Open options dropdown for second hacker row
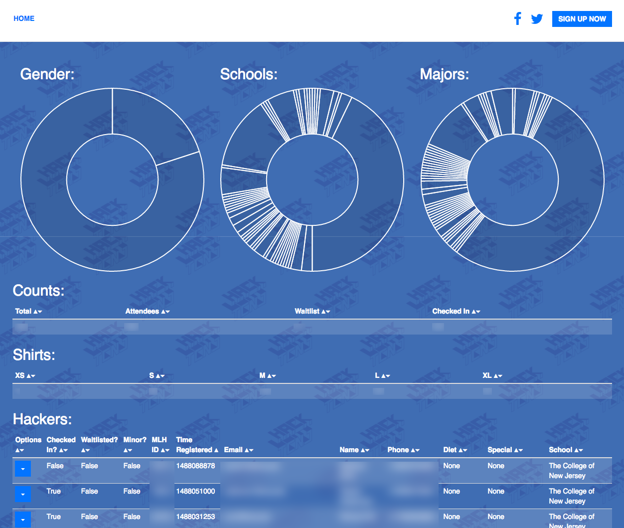 [23, 494]
